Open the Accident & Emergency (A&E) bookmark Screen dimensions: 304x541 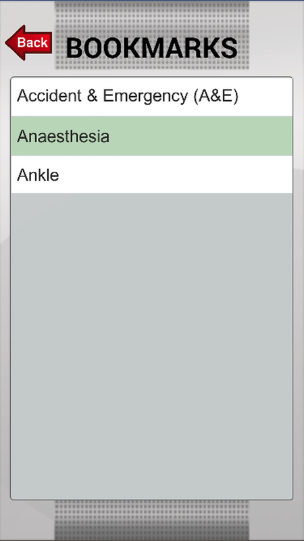(151, 97)
